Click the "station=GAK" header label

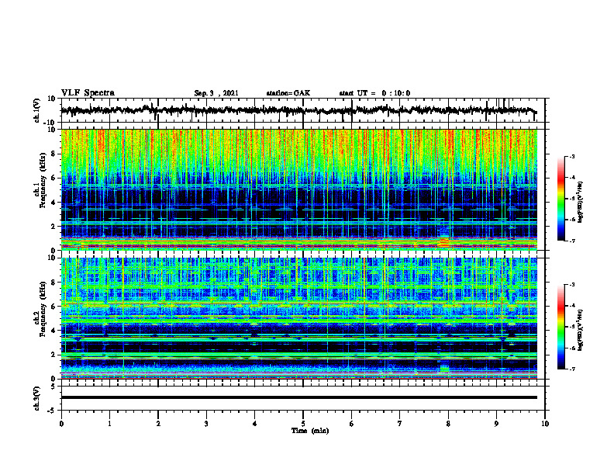coord(288,93)
